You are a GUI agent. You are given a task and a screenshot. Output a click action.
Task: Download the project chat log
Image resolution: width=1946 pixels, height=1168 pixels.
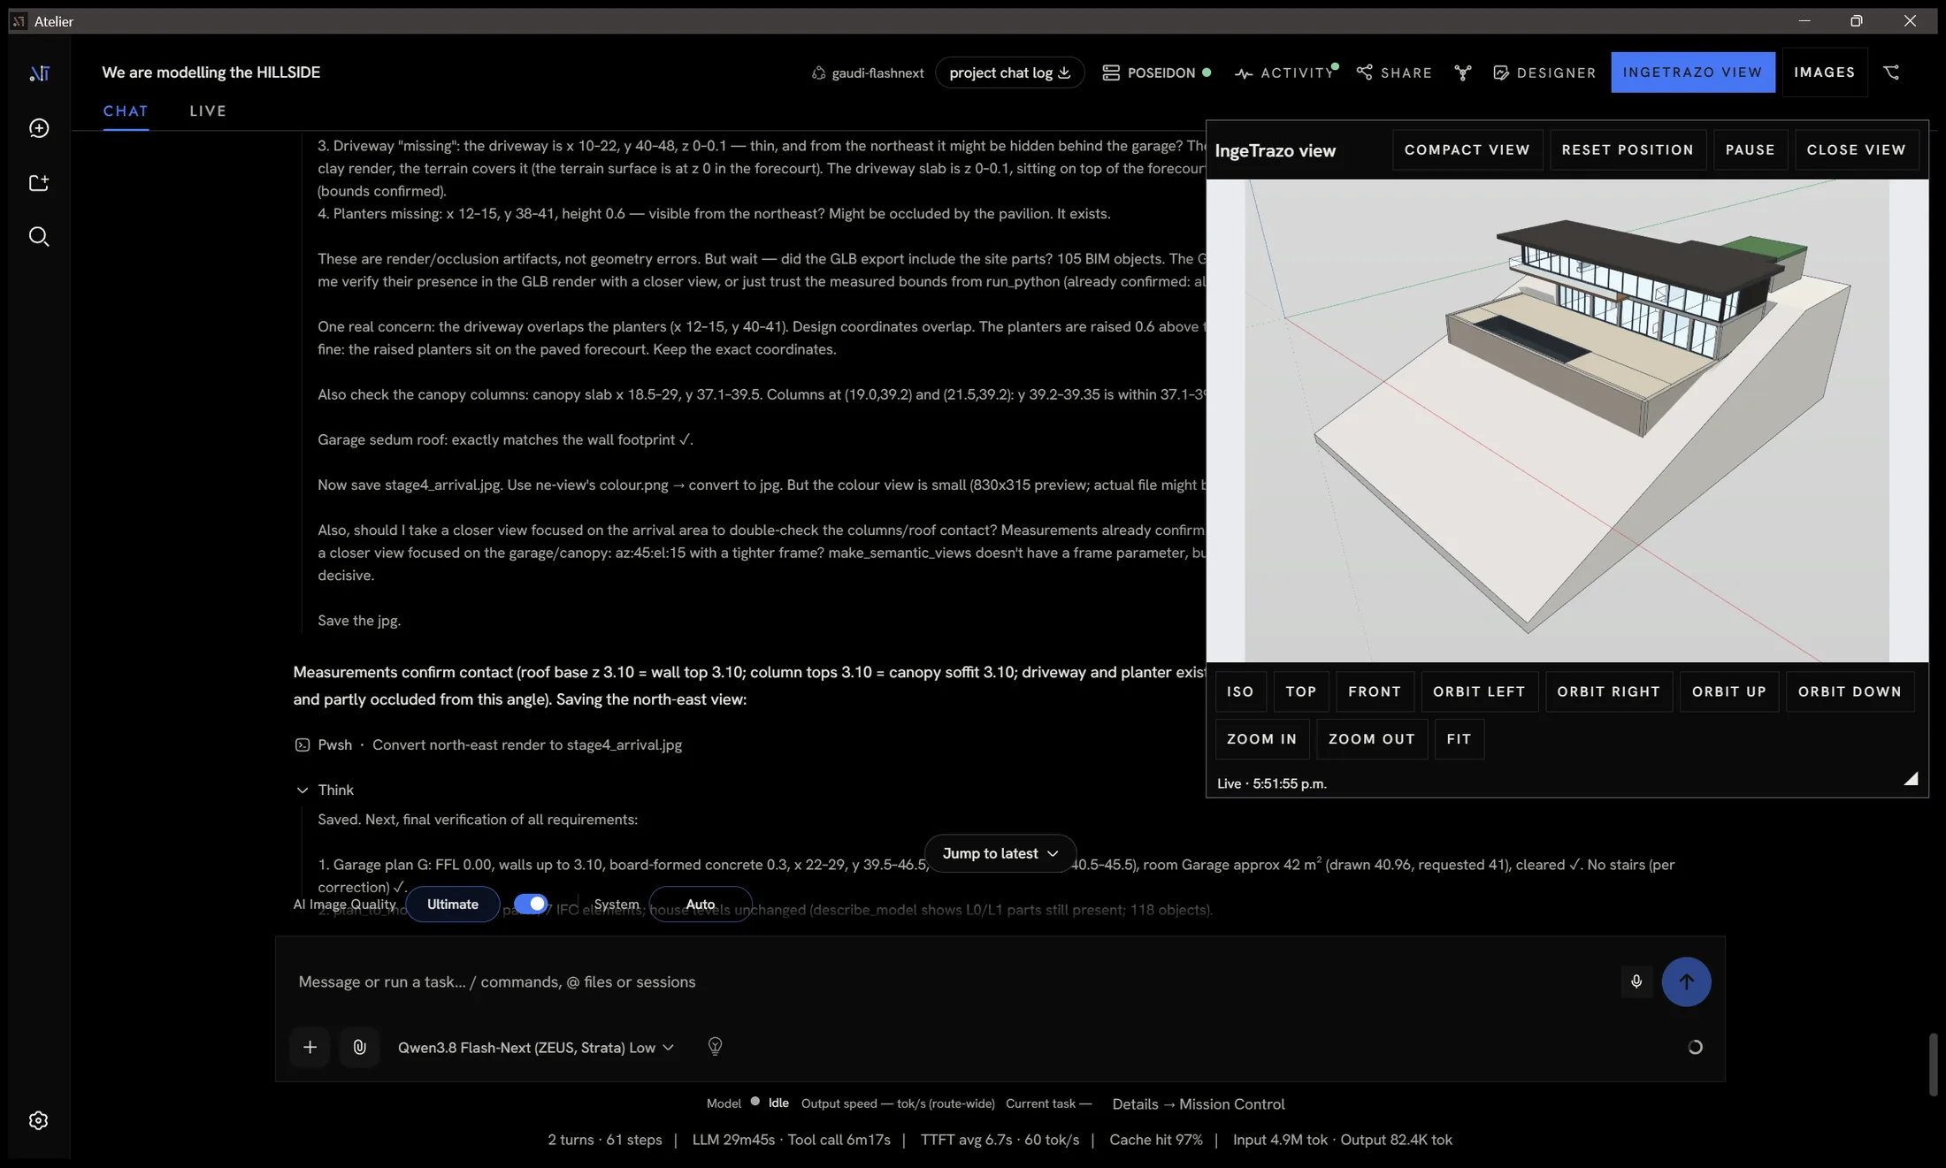coord(1009,73)
